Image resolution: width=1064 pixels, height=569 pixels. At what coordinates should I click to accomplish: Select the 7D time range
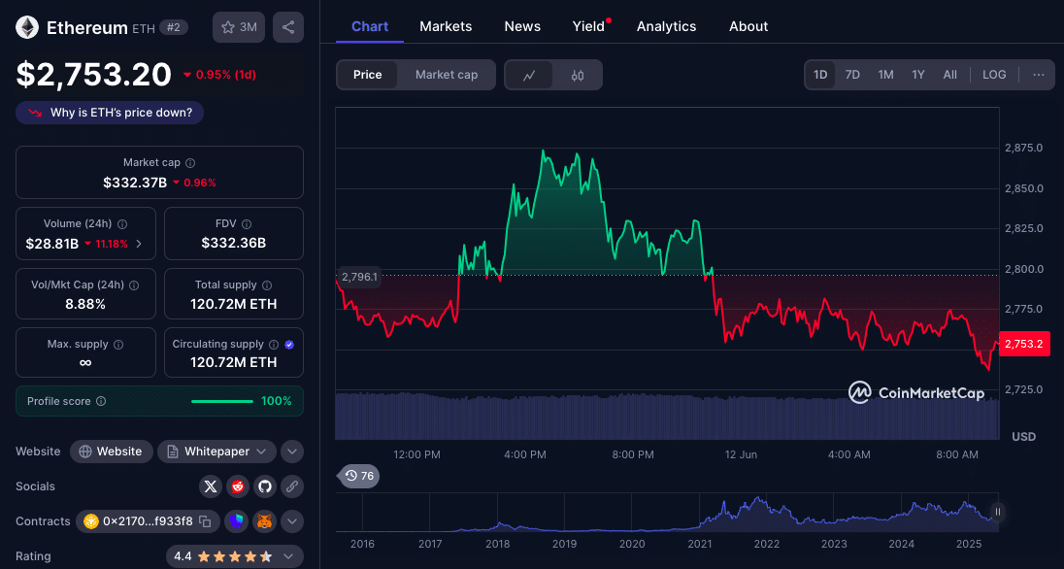852,75
